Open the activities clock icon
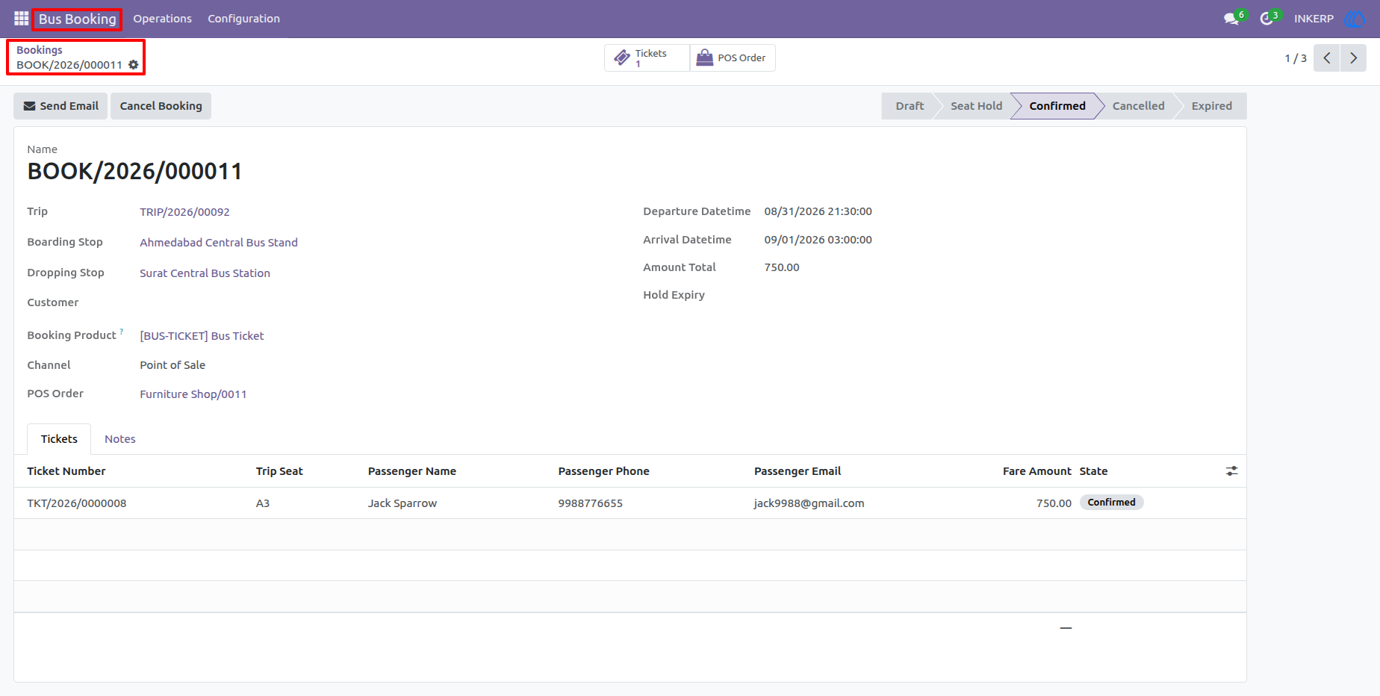The width and height of the screenshot is (1380, 696). (1266, 19)
